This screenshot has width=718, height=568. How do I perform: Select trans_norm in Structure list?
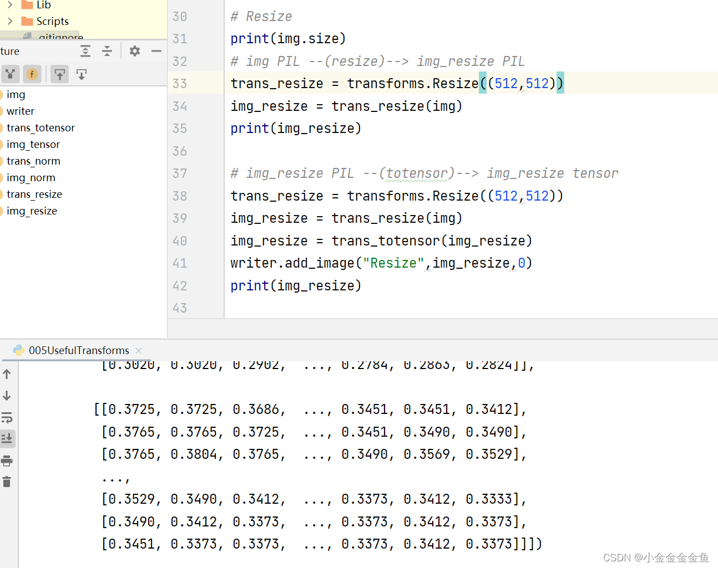point(33,161)
